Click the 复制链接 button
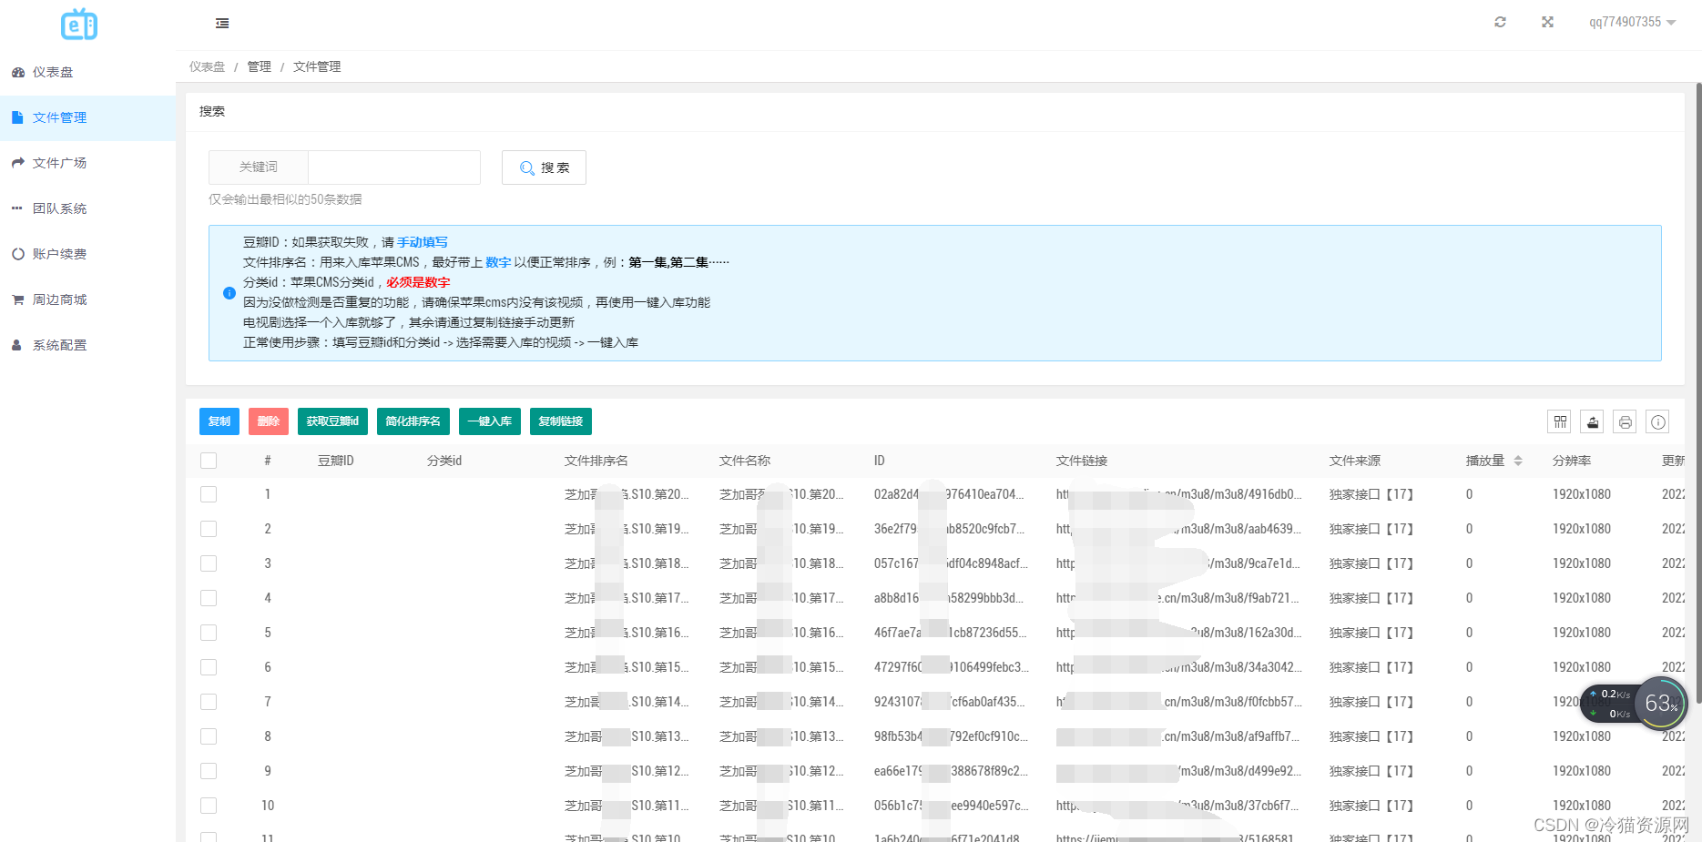 click(561, 421)
